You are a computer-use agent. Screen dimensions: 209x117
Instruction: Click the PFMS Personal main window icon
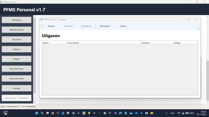pyautogui.click(x=2, y=2)
